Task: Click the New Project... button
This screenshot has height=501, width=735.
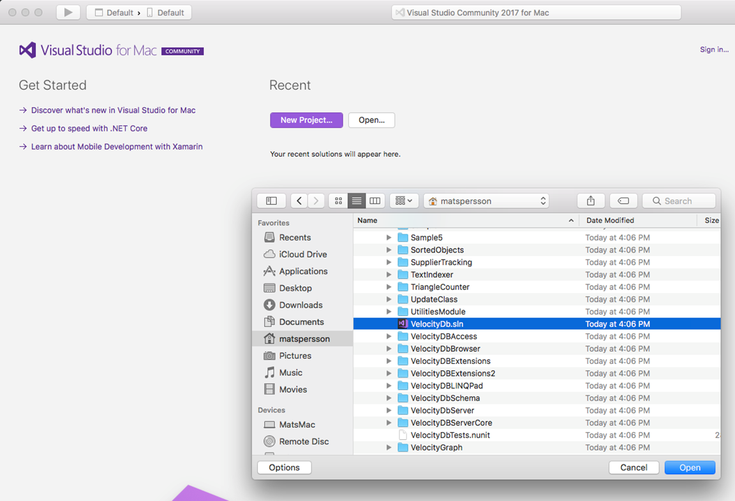Action: pos(306,120)
